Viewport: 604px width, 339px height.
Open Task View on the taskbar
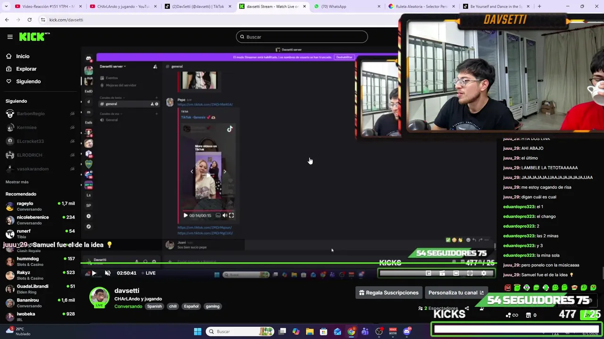(x=282, y=331)
